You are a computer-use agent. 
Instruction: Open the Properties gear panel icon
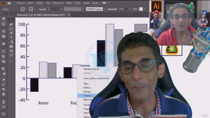point(4,31)
